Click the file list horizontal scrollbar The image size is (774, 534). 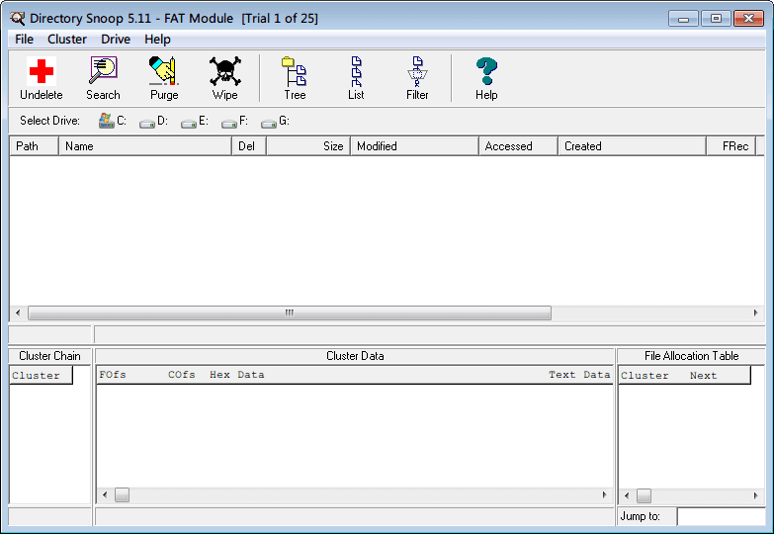pyautogui.click(x=289, y=313)
